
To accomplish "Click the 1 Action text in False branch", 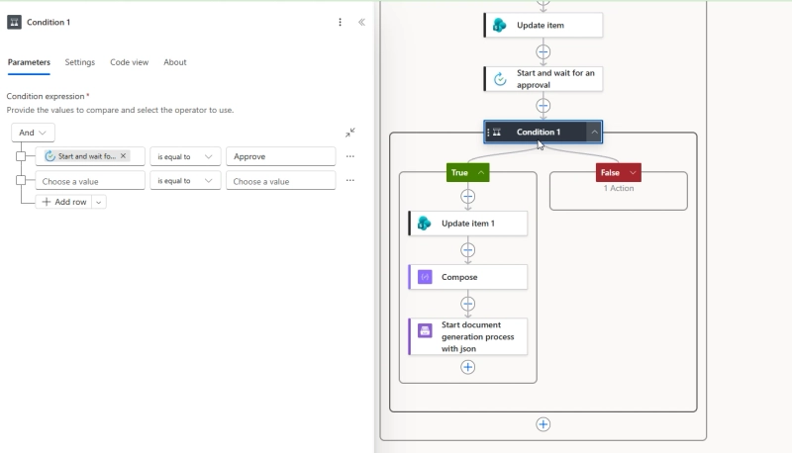I will tap(618, 188).
